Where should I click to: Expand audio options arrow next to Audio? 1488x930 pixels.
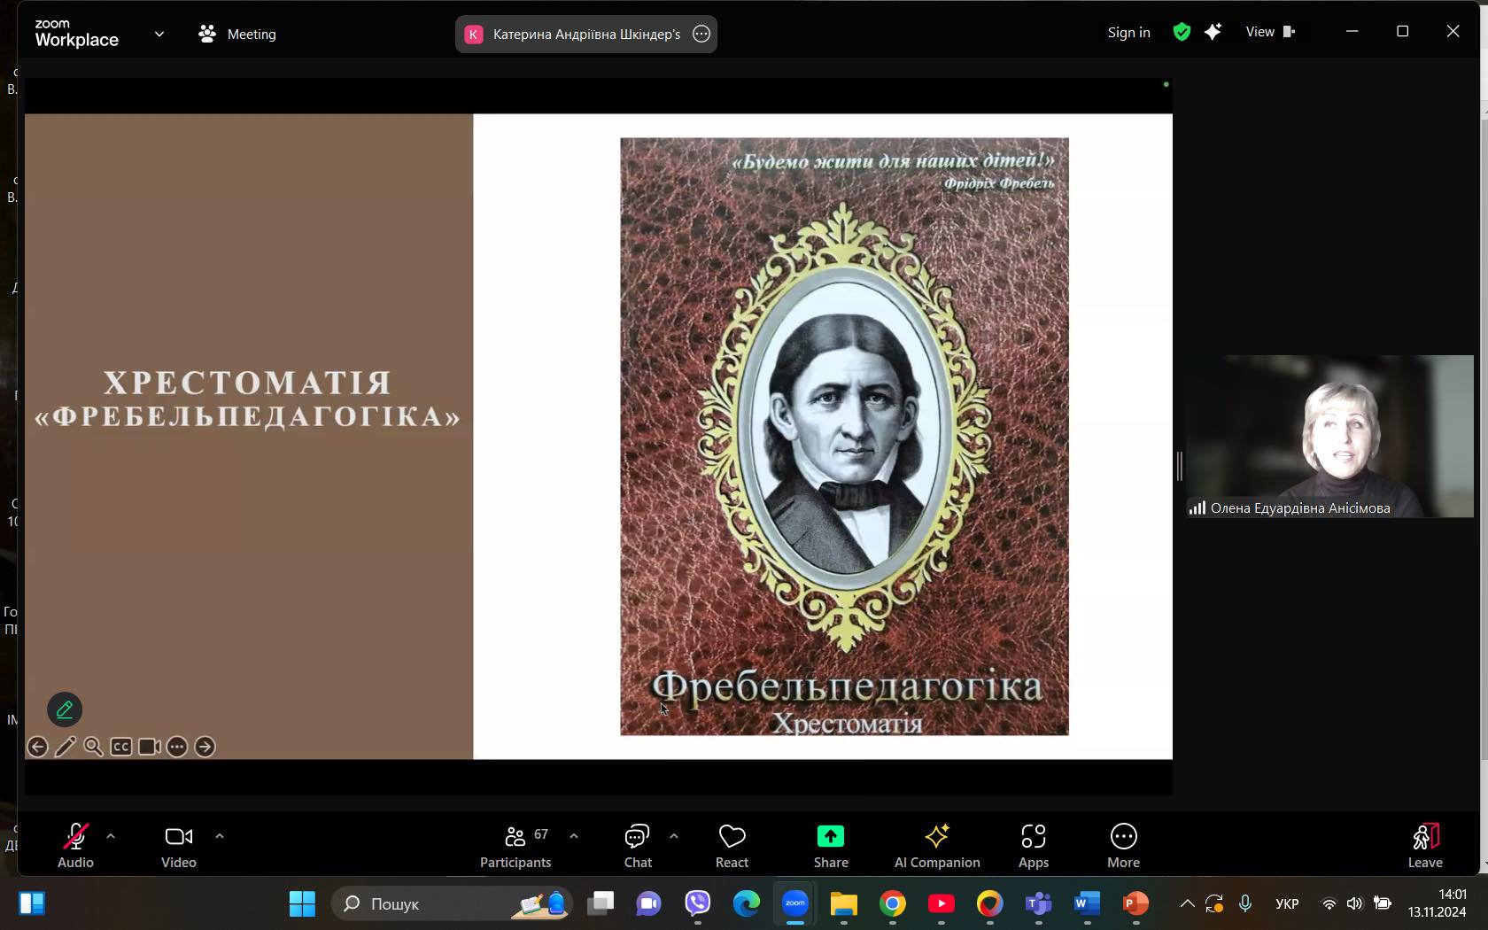(x=111, y=835)
